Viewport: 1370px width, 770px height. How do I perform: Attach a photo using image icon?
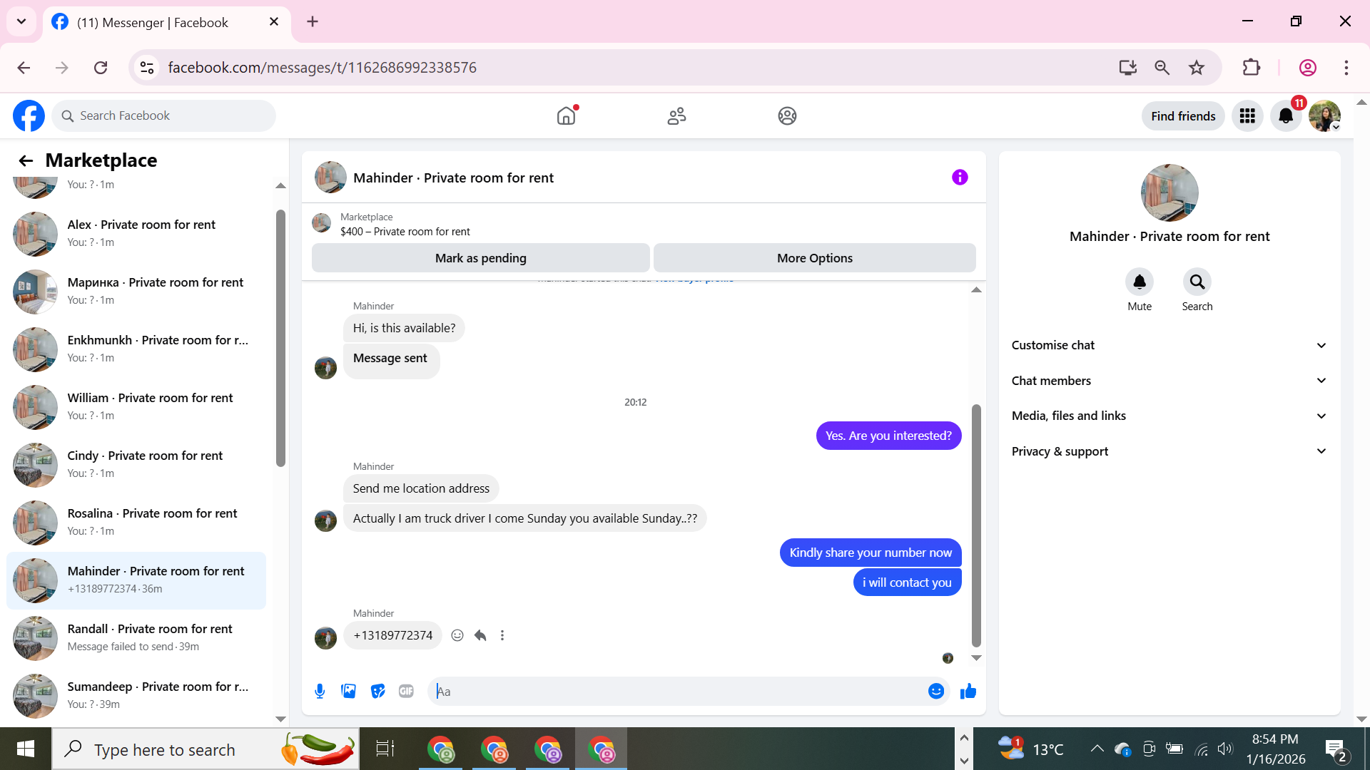(348, 691)
